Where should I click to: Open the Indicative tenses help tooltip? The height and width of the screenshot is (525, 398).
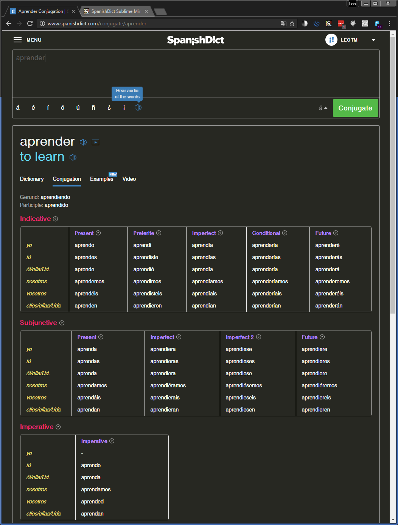coord(56,219)
